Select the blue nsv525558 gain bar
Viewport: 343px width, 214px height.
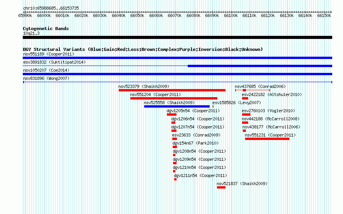click(x=177, y=106)
